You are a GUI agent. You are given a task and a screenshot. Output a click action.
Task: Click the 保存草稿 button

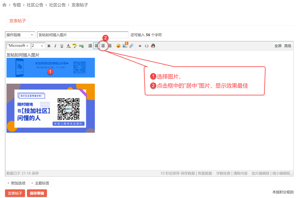click(x=37, y=193)
